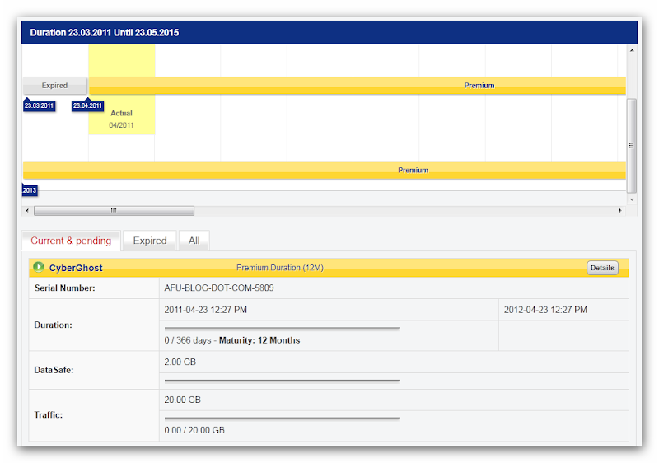Image resolution: width=659 pixels, height=463 pixels.
Task: Click the upper Premium timeline bar
Action: pos(358,86)
